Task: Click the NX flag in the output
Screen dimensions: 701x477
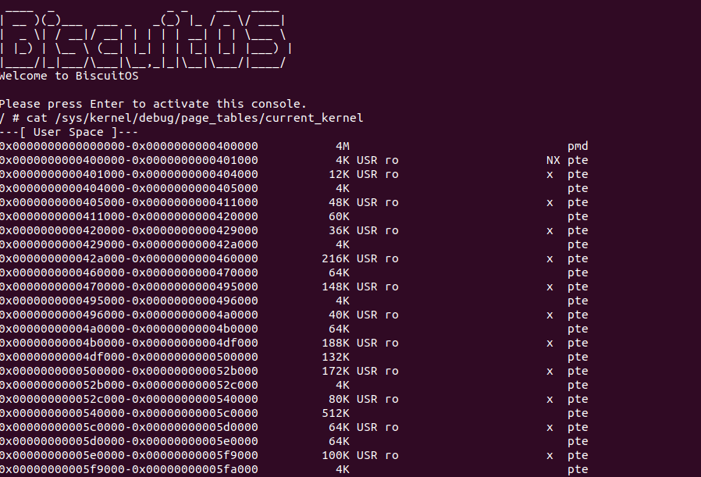Action: pyautogui.click(x=553, y=160)
